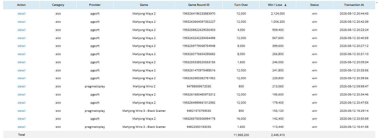Click the 11,968,200 total turnover cell

pyautogui.click(x=241, y=135)
